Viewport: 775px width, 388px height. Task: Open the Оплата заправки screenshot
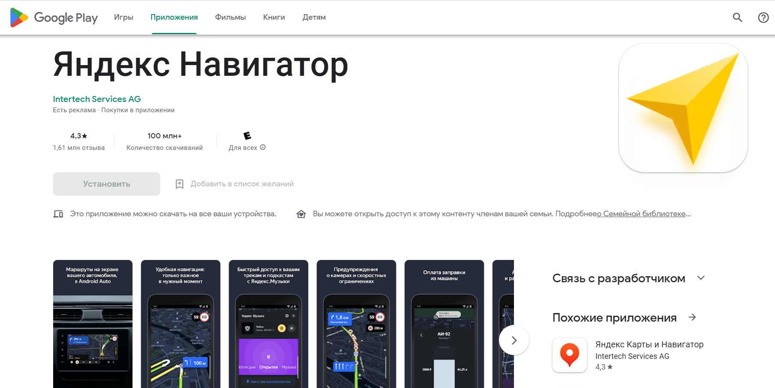click(x=444, y=324)
